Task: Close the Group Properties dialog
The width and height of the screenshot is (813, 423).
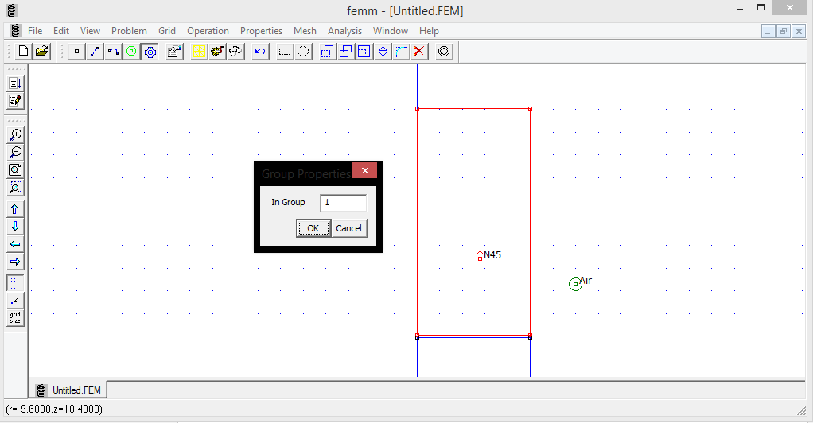Action: (365, 170)
